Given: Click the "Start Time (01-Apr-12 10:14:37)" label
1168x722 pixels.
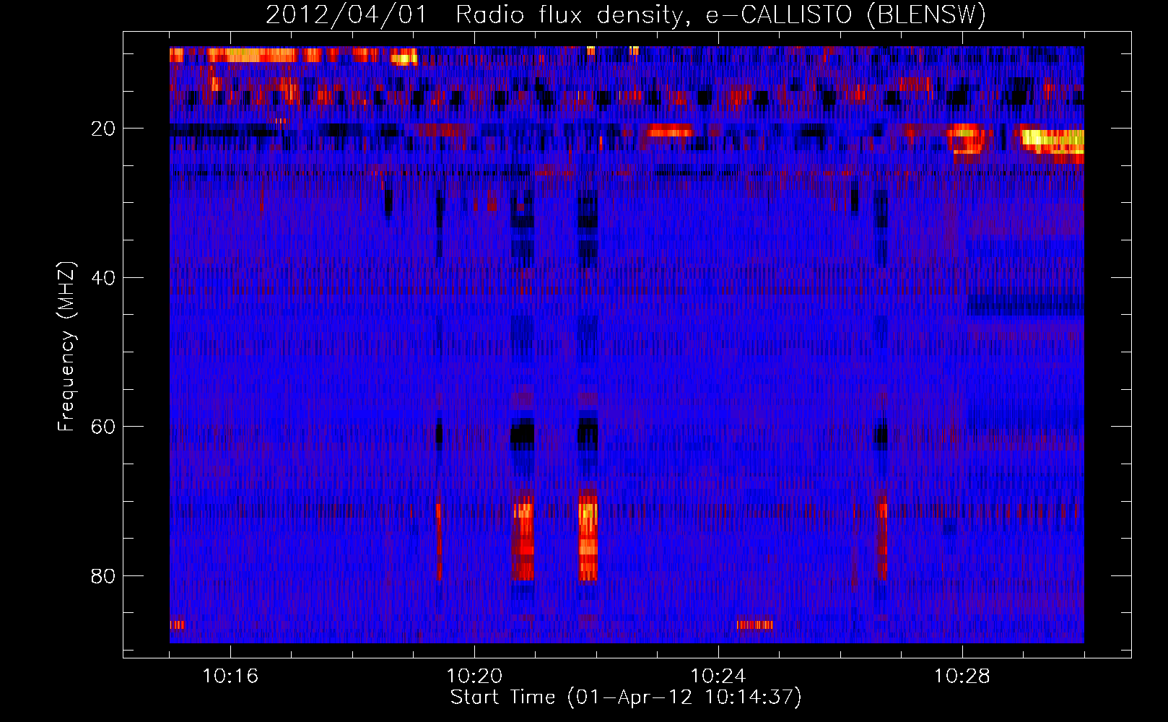Looking at the screenshot, I should click(x=626, y=697).
